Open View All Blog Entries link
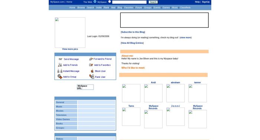This screenshot has width=260, height=140. [132, 43]
